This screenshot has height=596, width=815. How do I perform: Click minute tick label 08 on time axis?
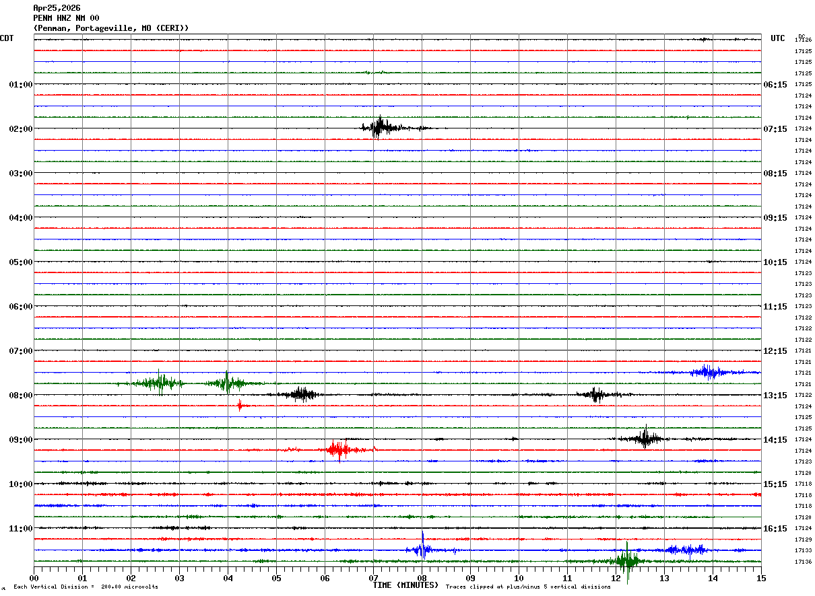click(422, 579)
